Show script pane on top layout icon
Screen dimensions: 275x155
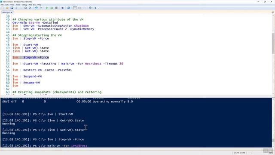pyautogui.click(x=75, y=8)
